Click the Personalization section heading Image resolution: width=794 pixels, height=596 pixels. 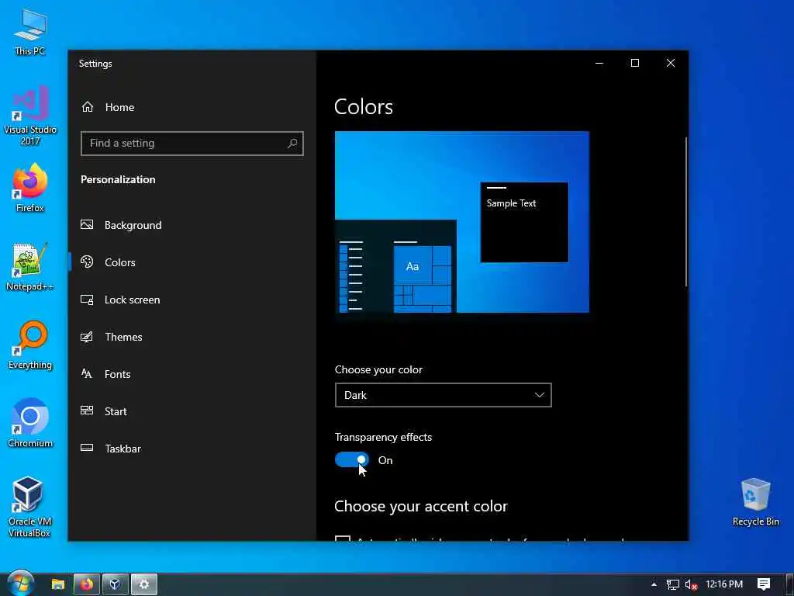(x=118, y=179)
